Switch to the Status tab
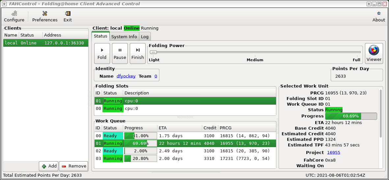Viewport: 389px width, 180px height. [x=100, y=36]
